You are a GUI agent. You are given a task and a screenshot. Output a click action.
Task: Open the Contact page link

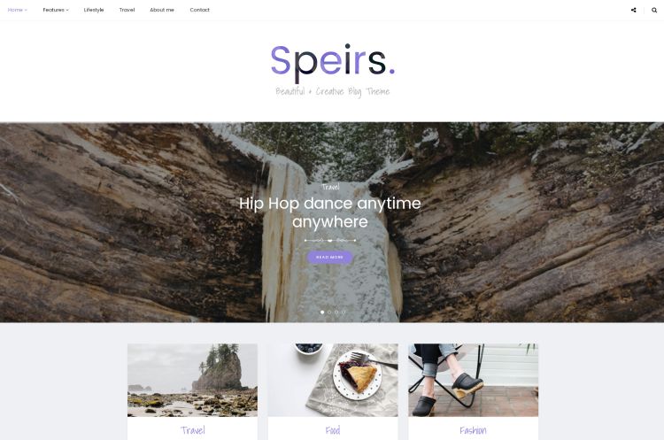point(199,10)
